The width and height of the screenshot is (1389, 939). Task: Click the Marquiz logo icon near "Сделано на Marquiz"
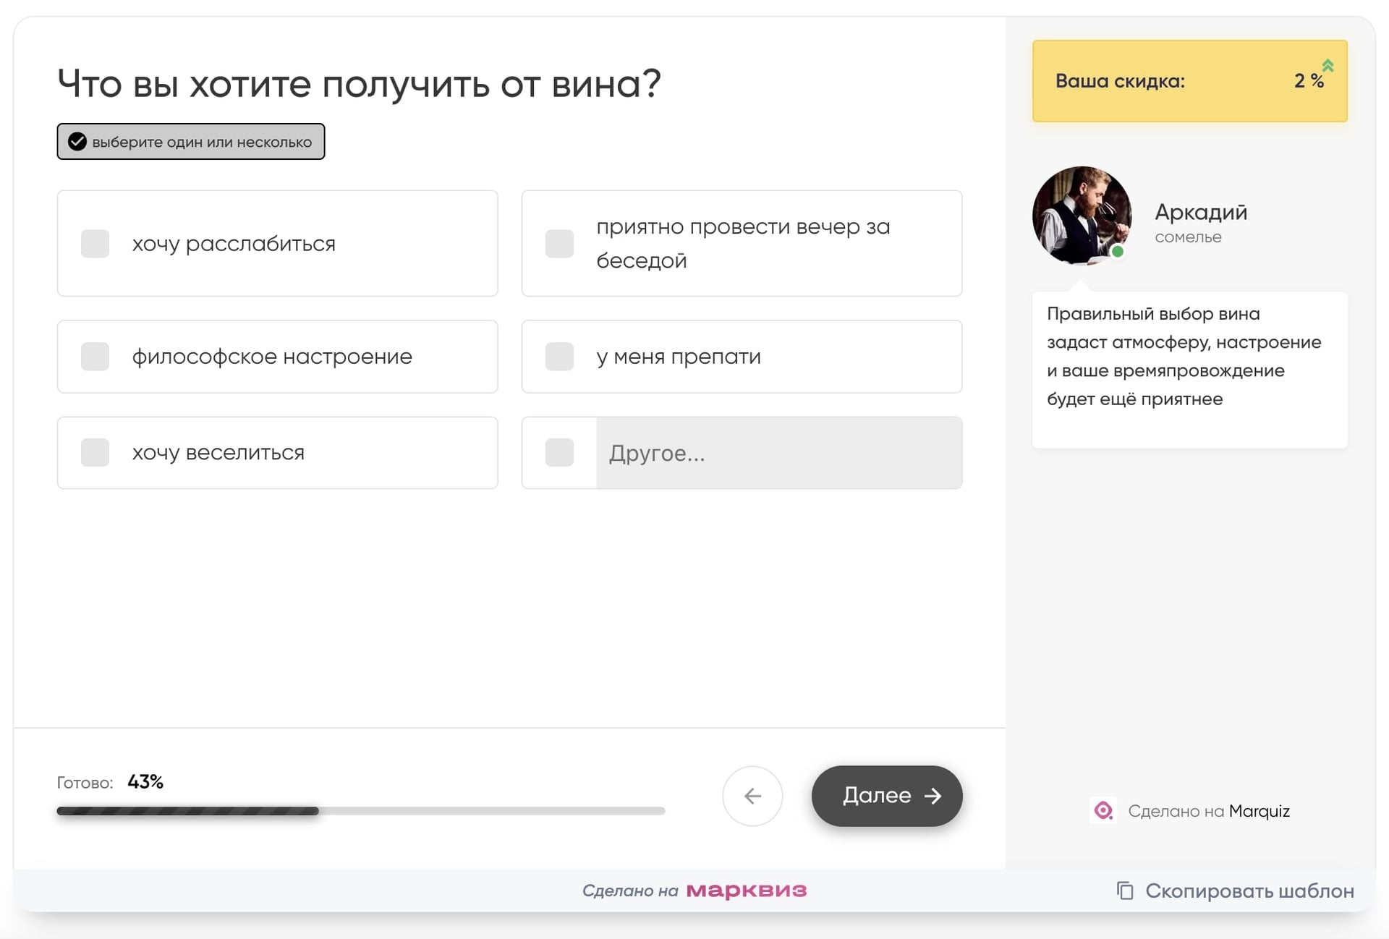[1103, 811]
